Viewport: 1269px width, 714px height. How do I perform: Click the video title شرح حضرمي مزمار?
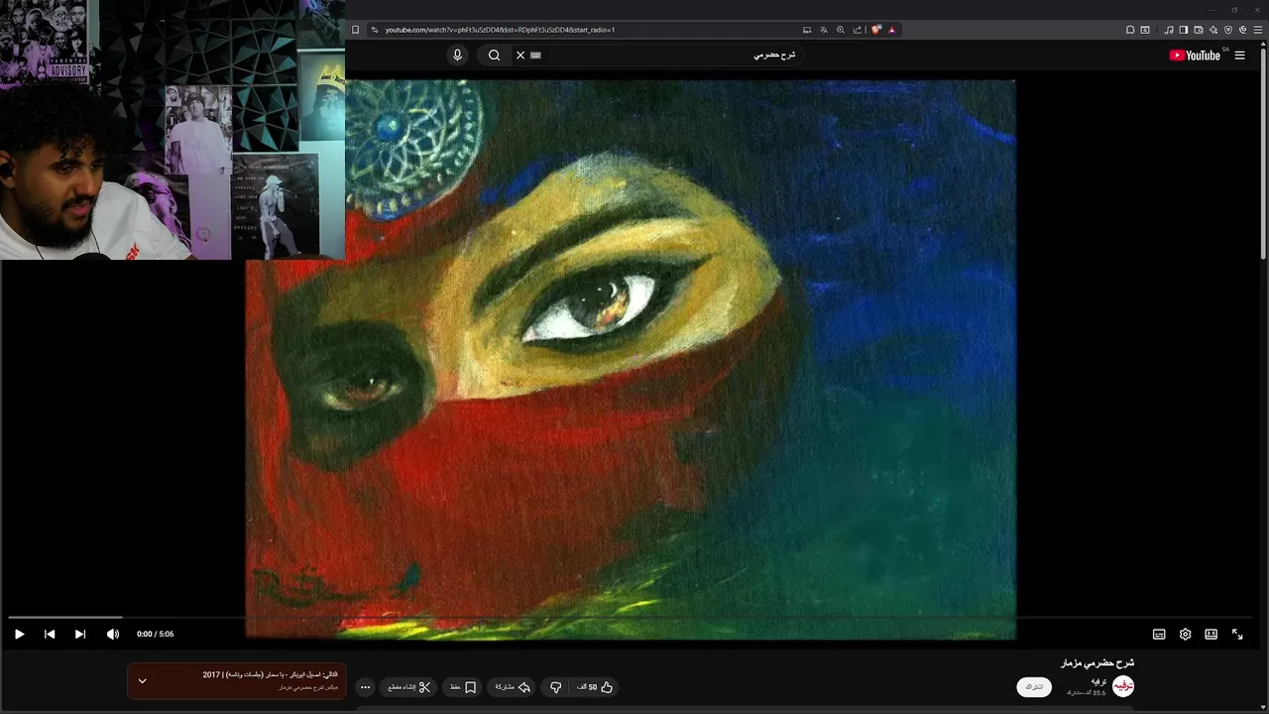tap(1097, 662)
